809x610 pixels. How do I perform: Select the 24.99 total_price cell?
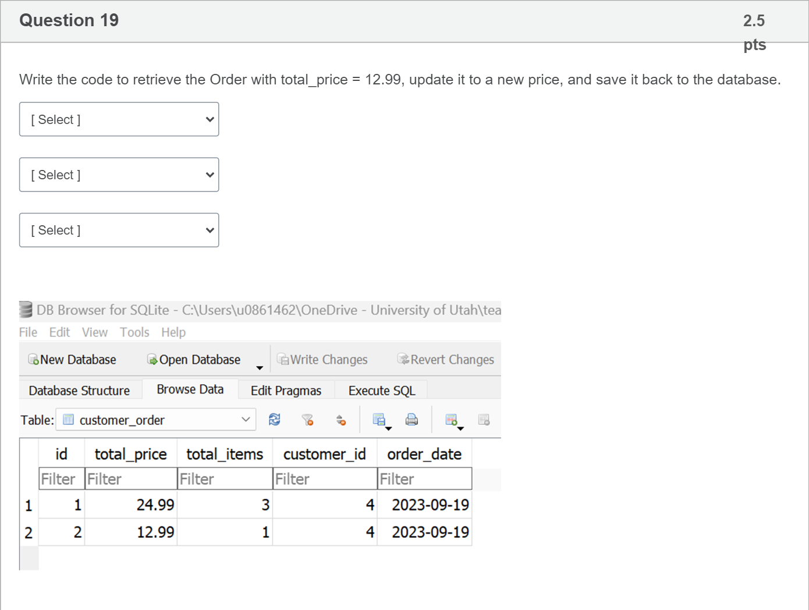point(131,505)
